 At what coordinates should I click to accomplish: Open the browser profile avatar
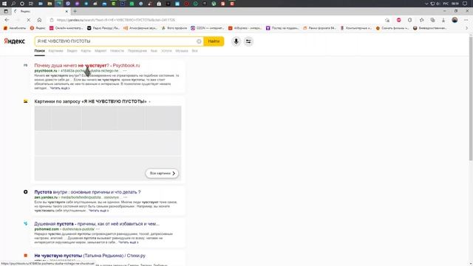pyautogui.click(x=455, y=20)
